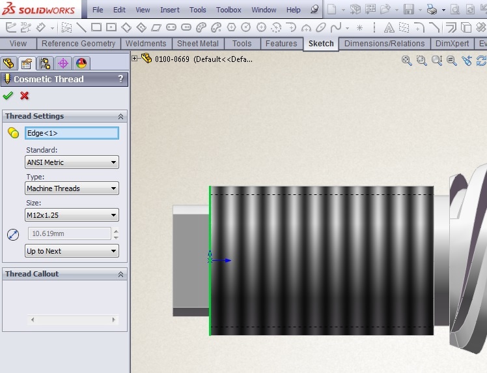Collapse the Thread Settings section

[120, 116]
